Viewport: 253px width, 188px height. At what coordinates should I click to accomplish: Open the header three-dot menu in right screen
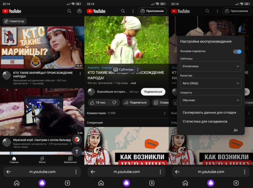tap(217, 11)
